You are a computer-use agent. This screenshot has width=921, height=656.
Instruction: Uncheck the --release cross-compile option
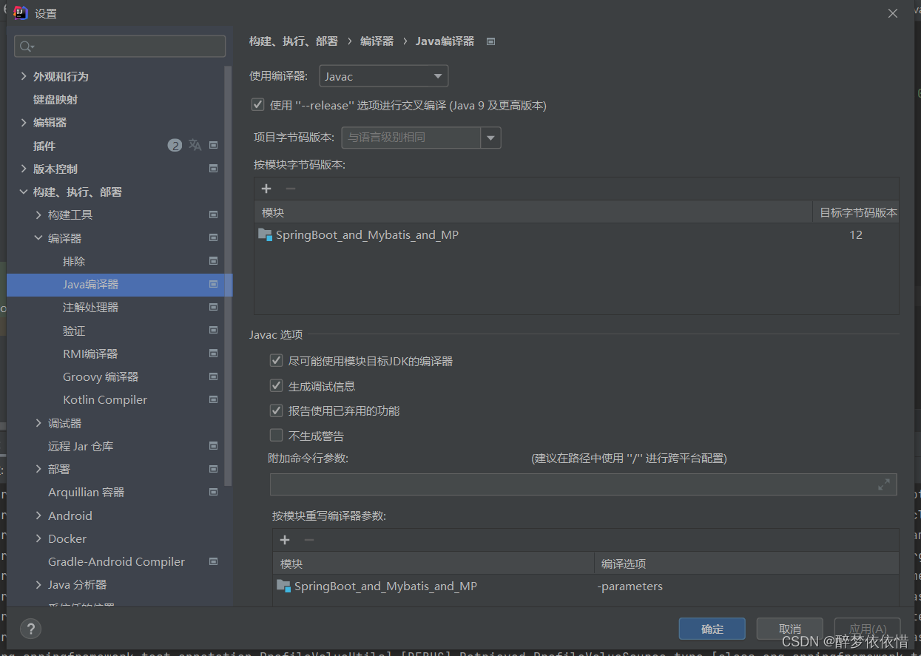tap(257, 104)
